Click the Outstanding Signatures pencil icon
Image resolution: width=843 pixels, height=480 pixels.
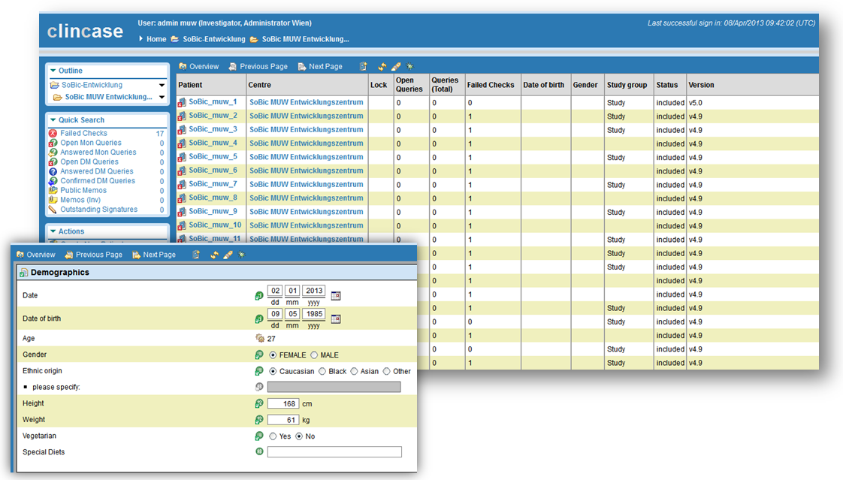(53, 210)
